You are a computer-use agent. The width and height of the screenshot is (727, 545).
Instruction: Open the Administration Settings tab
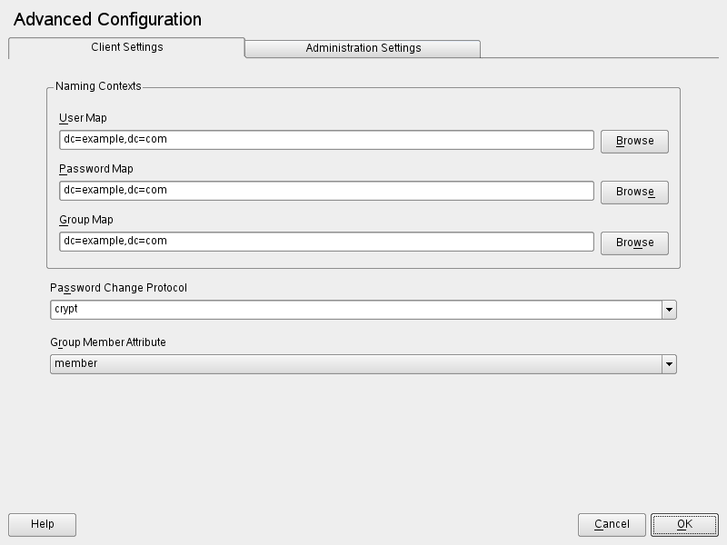click(363, 48)
